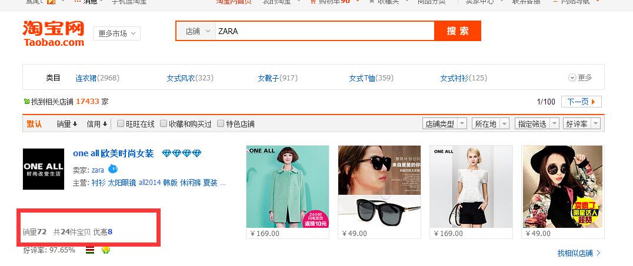Click the 衬衫 main category link
This screenshot has height=266, width=633.
[98, 183]
